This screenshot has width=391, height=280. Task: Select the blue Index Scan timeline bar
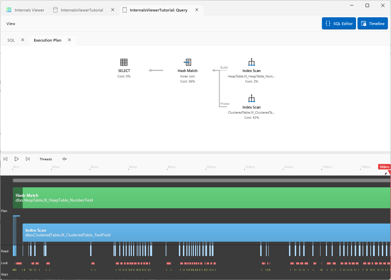pos(206,232)
